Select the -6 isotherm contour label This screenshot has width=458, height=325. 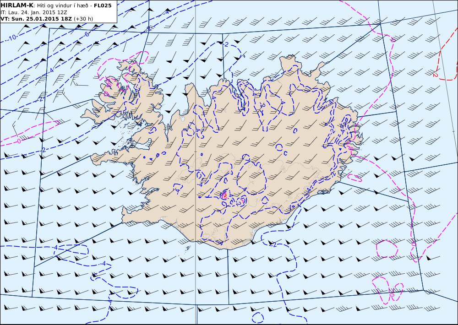tap(87, 34)
